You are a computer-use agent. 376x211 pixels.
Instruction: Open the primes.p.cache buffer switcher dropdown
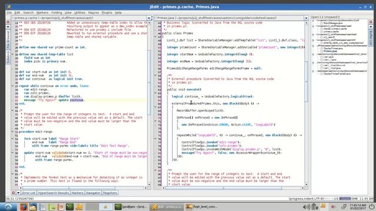[149, 18]
